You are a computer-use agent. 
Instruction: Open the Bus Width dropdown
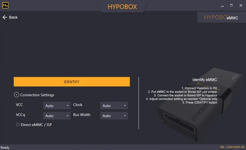click(x=114, y=116)
